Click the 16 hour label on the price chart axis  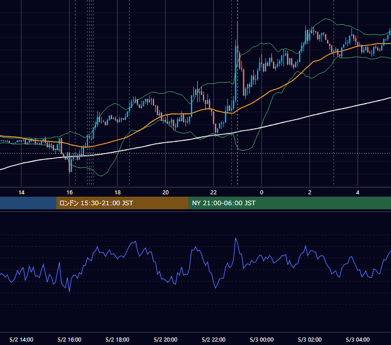[x=70, y=193]
